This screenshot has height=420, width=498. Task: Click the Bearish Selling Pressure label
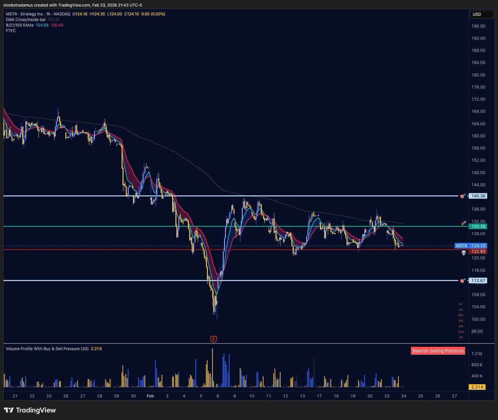[438, 351]
